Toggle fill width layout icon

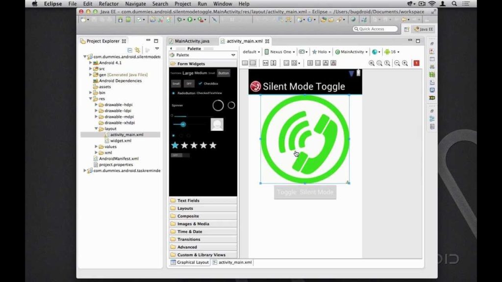click(265, 63)
